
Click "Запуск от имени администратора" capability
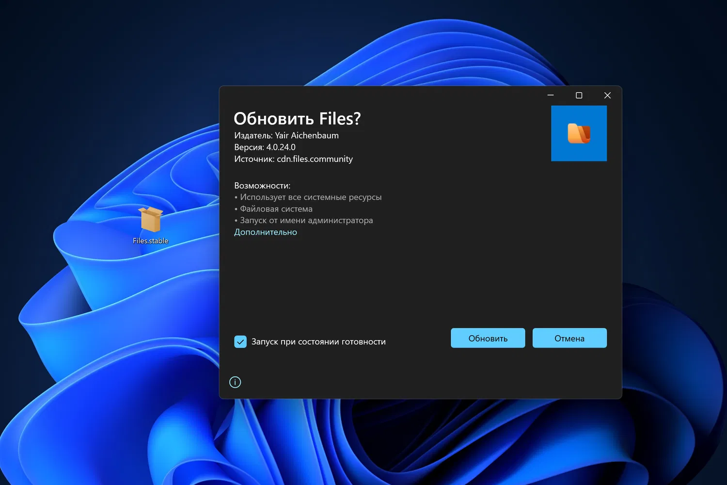tap(306, 221)
